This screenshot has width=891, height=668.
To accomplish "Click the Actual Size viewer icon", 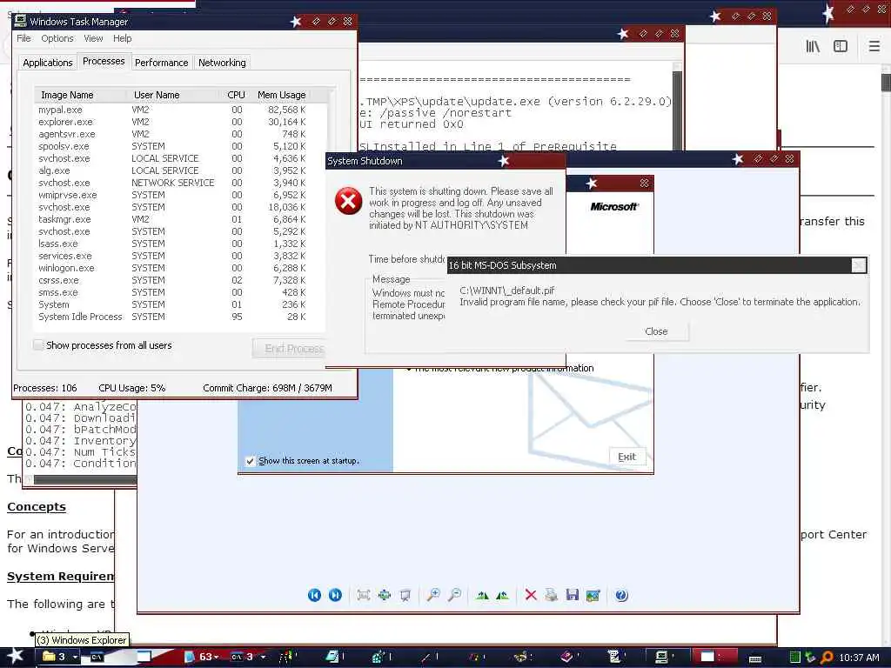I will point(385,595).
